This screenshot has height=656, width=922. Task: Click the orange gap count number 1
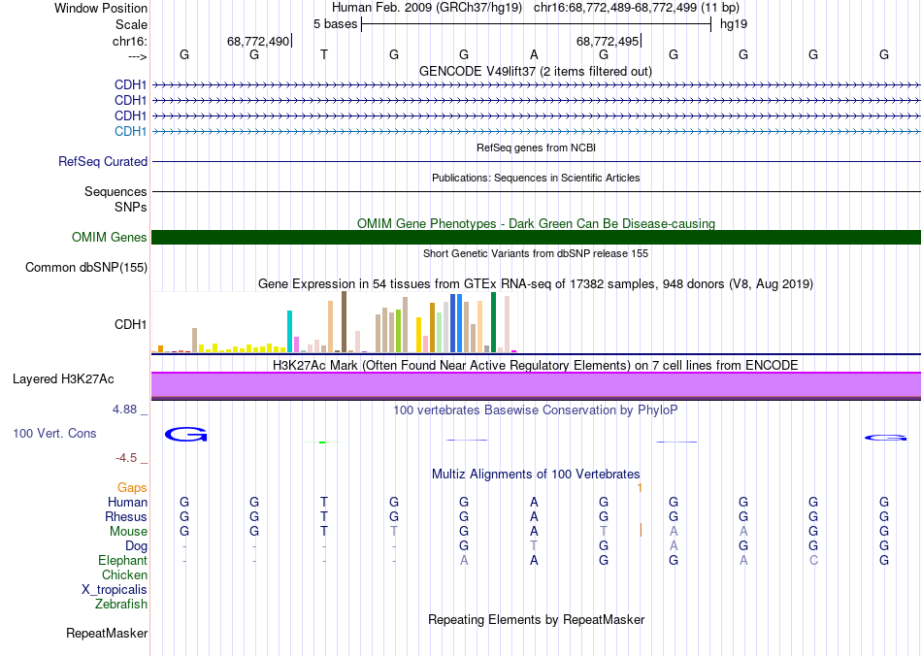(x=640, y=487)
